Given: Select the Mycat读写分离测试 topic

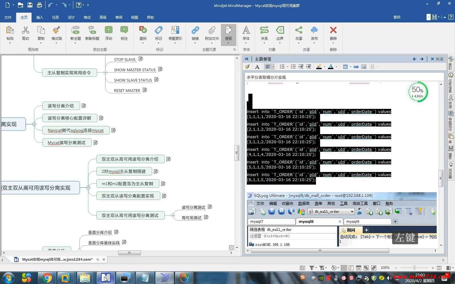Looking at the screenshot, I should tap(67, 143).
